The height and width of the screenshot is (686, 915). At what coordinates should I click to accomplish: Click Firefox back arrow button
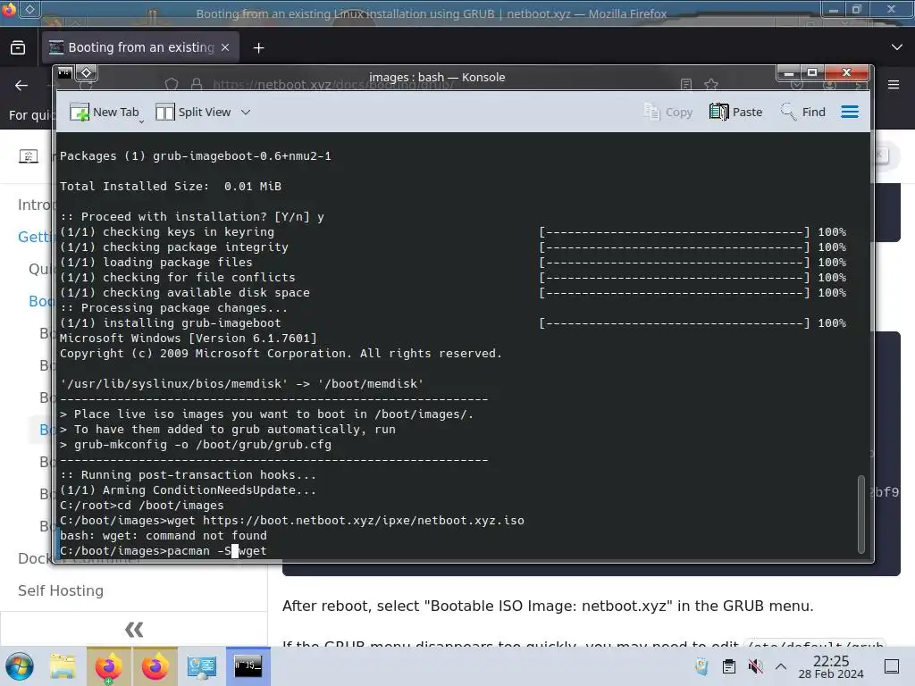[x=21, y=86]
